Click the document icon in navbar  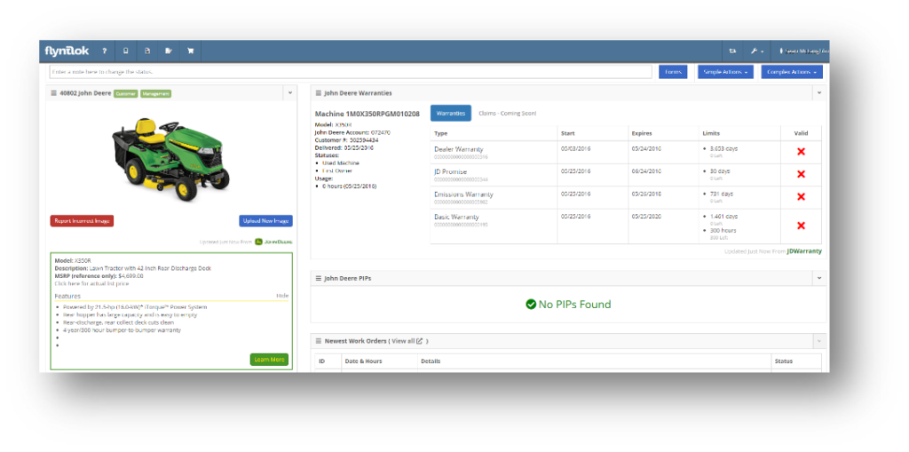(x=147, y=51)
